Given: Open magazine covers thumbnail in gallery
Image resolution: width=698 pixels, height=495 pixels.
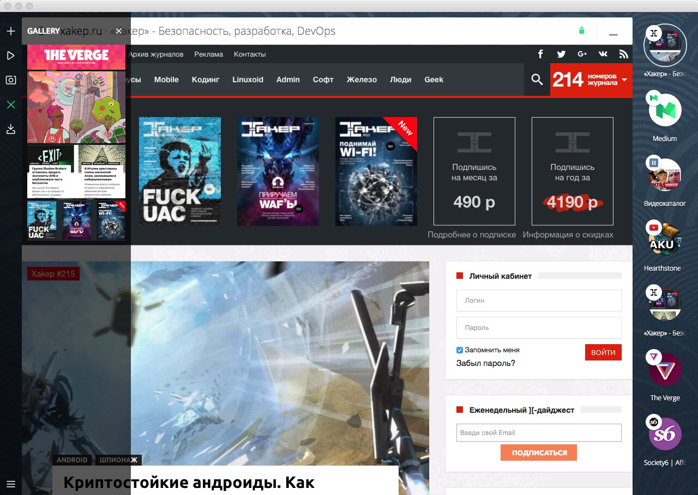Looking at the screenshot, I should click(76, 220).
